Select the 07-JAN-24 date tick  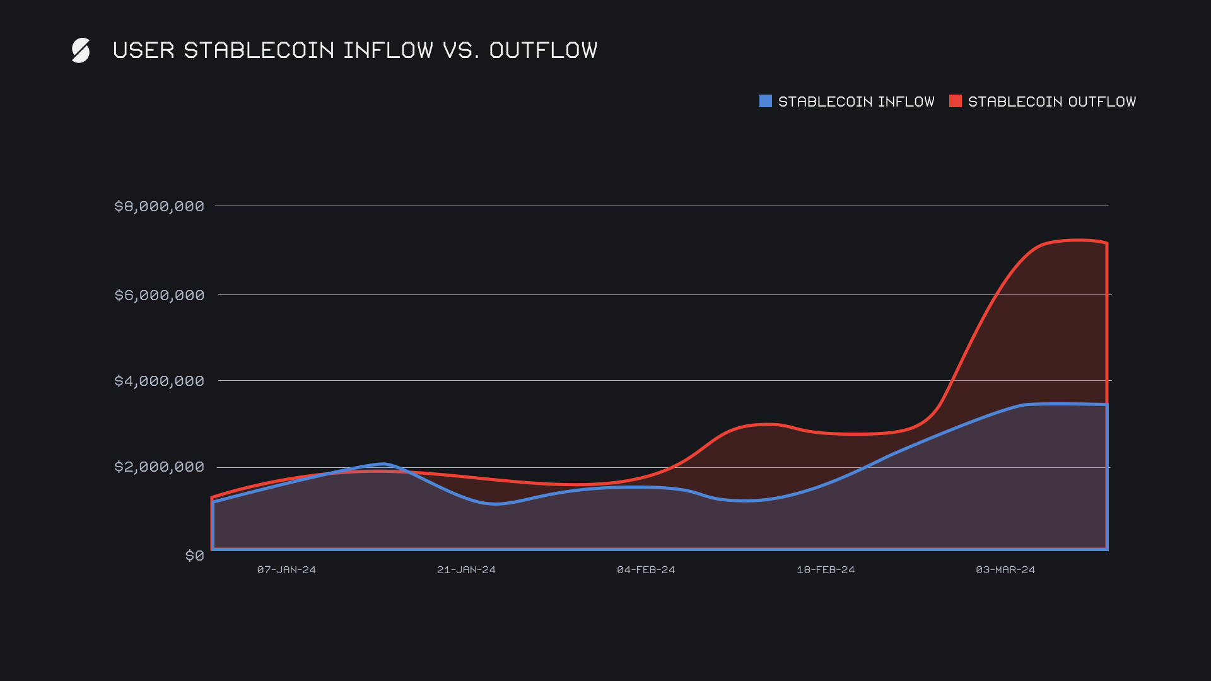click(x=286, y=569)
